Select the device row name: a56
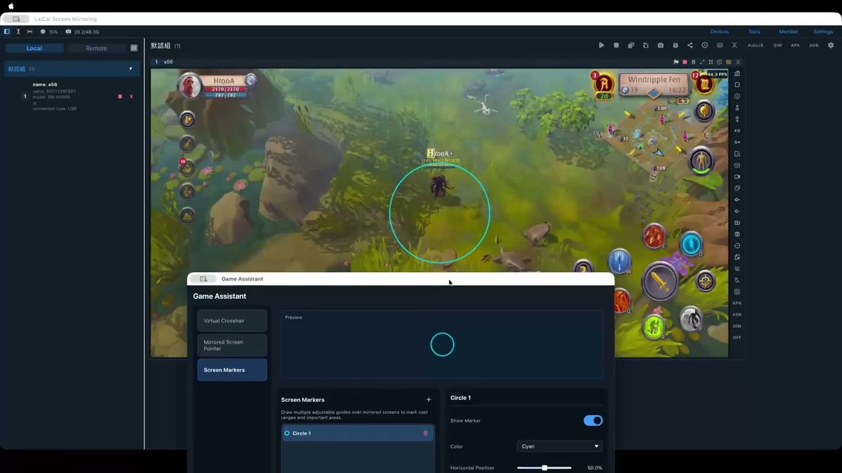The image size is (842, 473). point(71,96)
